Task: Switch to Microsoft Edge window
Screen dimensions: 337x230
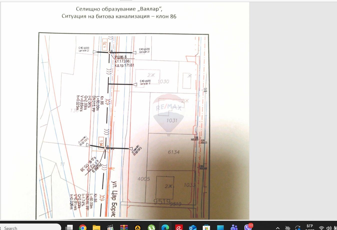Action: pos(165,228)
